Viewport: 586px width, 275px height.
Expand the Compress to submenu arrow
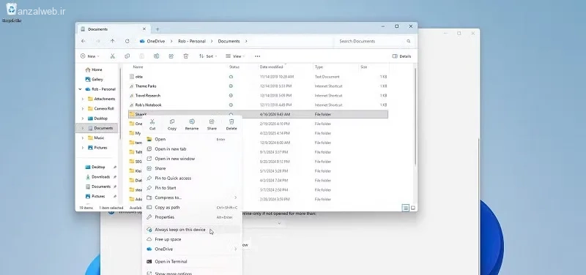pyautogui.click(x=235, y=197)
